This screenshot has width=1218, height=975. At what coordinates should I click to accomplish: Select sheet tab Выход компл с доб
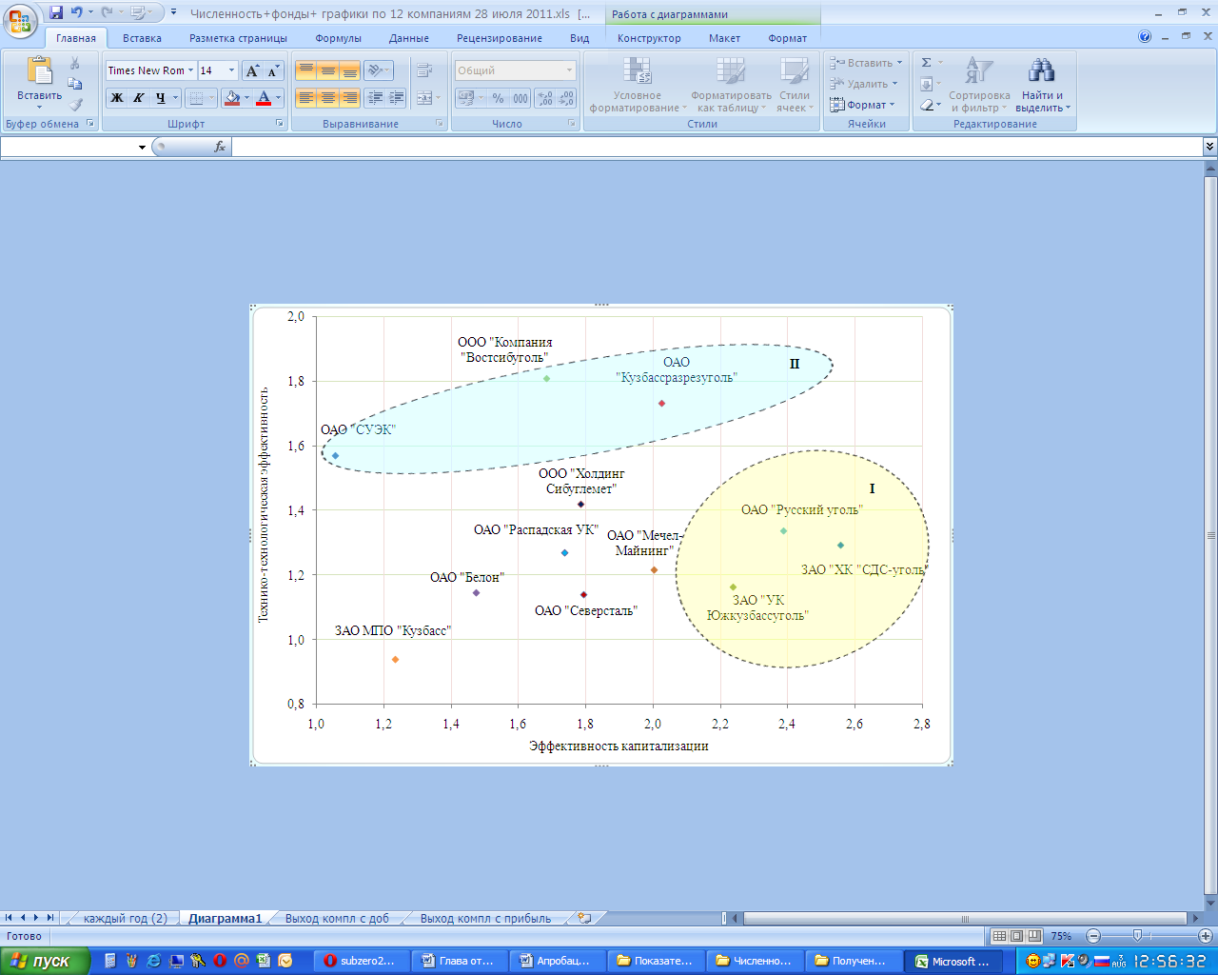pyautogui.click(x=337, y=919)
